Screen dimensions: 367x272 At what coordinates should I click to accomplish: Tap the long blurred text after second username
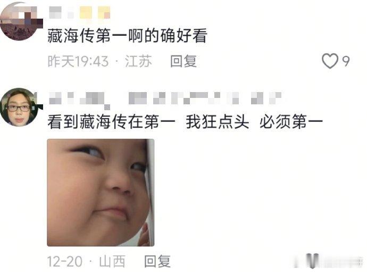point(205,98)
